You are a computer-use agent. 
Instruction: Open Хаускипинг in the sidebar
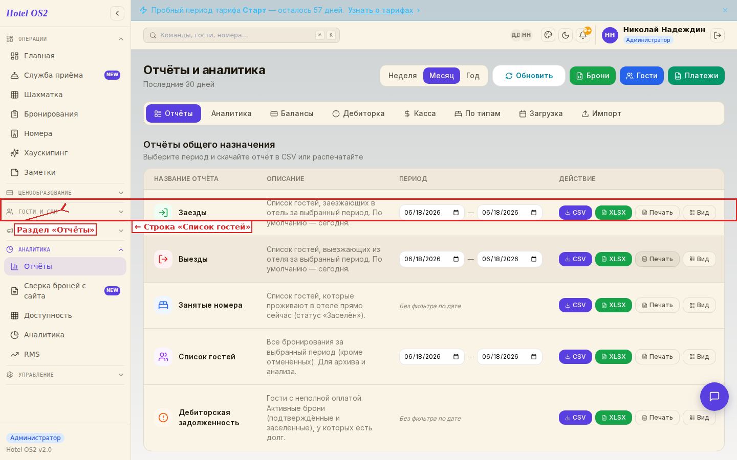click(65, 153)
